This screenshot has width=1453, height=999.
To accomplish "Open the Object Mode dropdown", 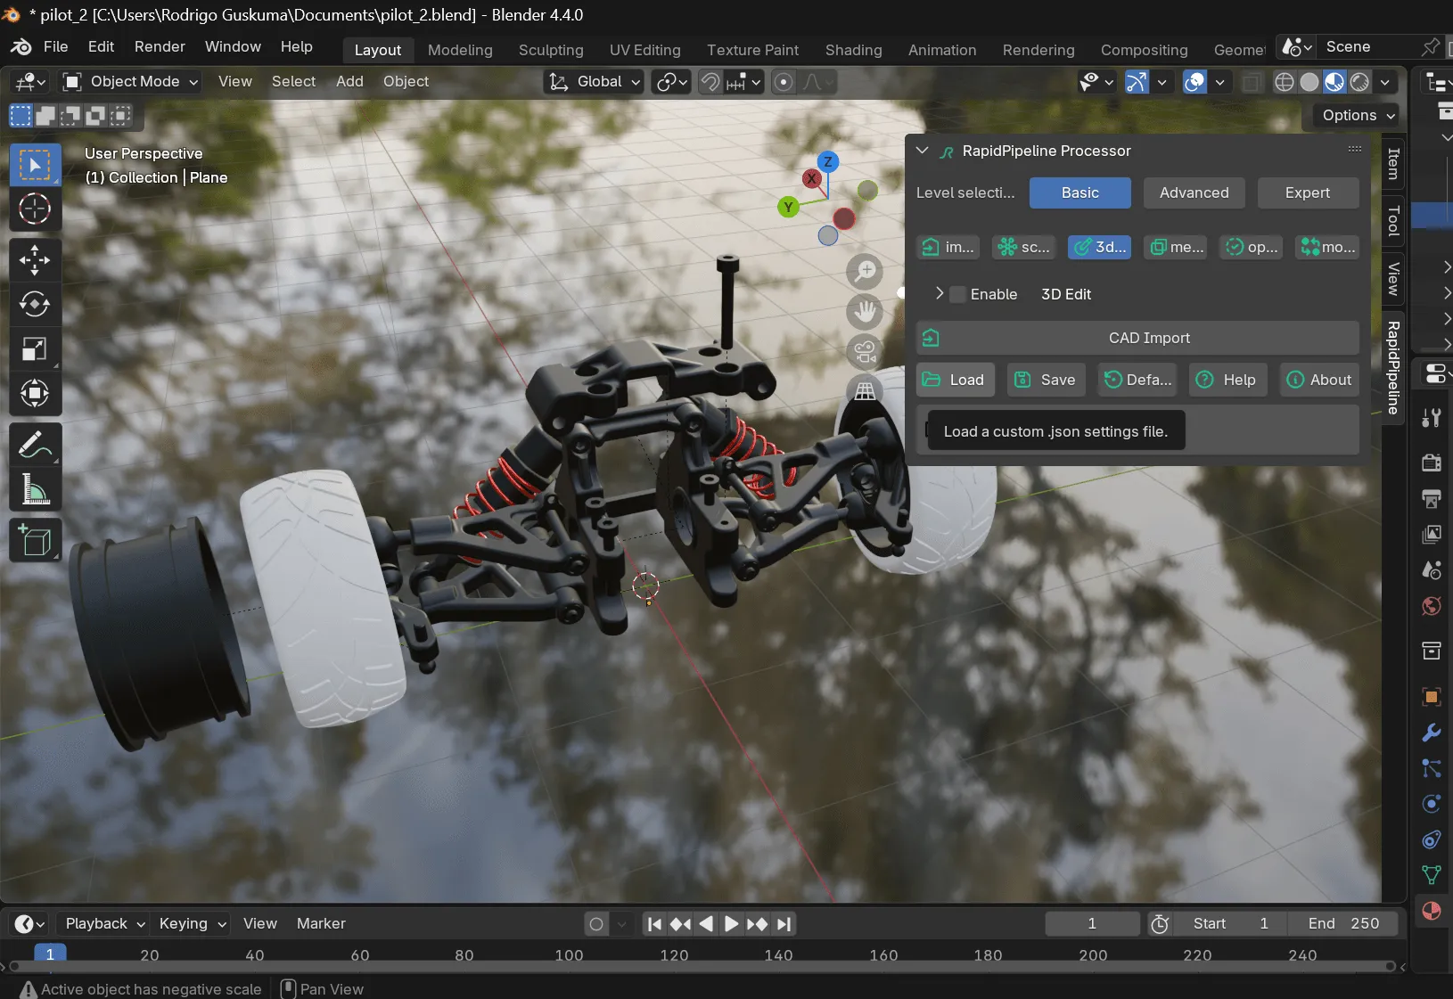I will coord(130,82).
